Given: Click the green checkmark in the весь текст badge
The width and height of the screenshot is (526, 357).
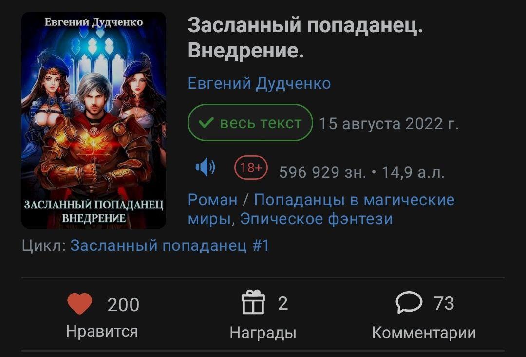Looking at the screenshot, I should (206, 123).
